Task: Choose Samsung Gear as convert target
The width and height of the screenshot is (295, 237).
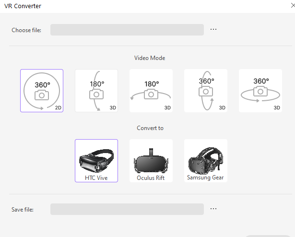Action: coord(206,161)
